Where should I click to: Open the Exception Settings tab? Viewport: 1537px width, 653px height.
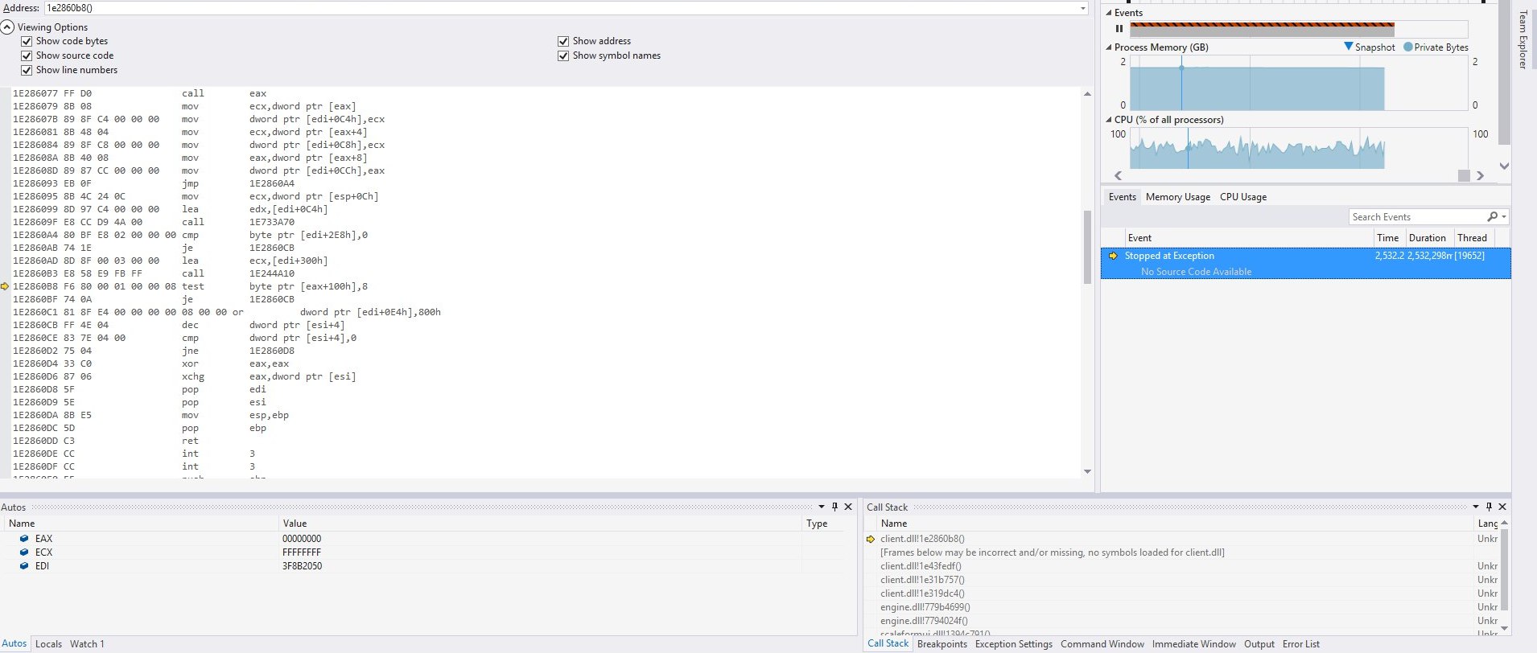[1014, 644]
